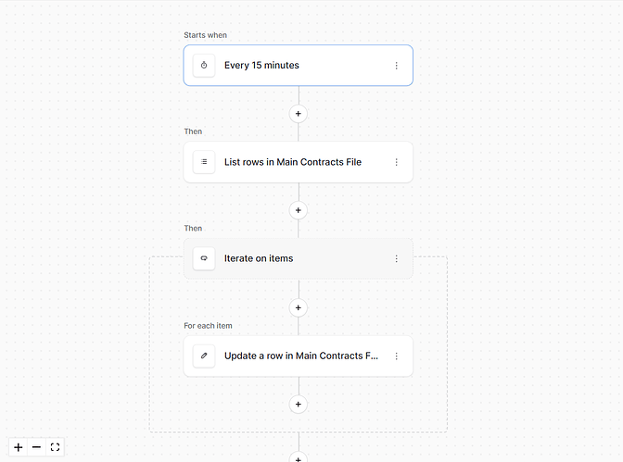
Task: Open options menu for Update a row step
Action: [x=396, y=356]
